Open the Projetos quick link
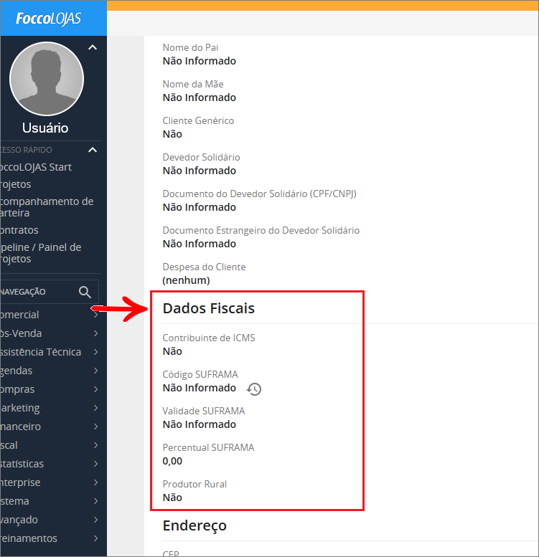The width and height of the screenshot is (539, 557). [x=16, y=184]
